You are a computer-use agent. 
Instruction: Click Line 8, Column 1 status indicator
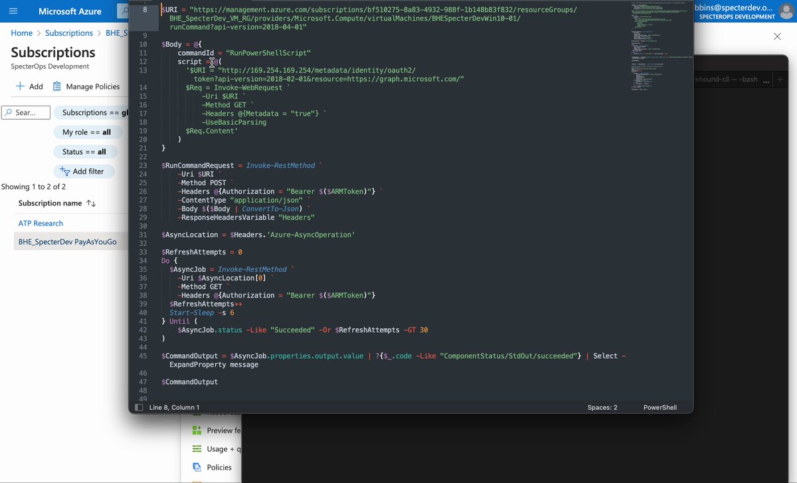pos(174,407)
